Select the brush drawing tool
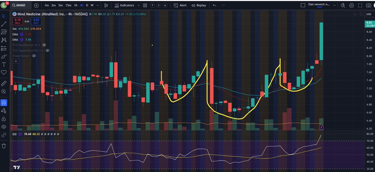The height and width of the screenshot is (172, 375). [x=4, y=56]
